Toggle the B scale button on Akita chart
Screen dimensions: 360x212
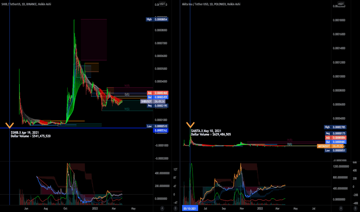355,208
